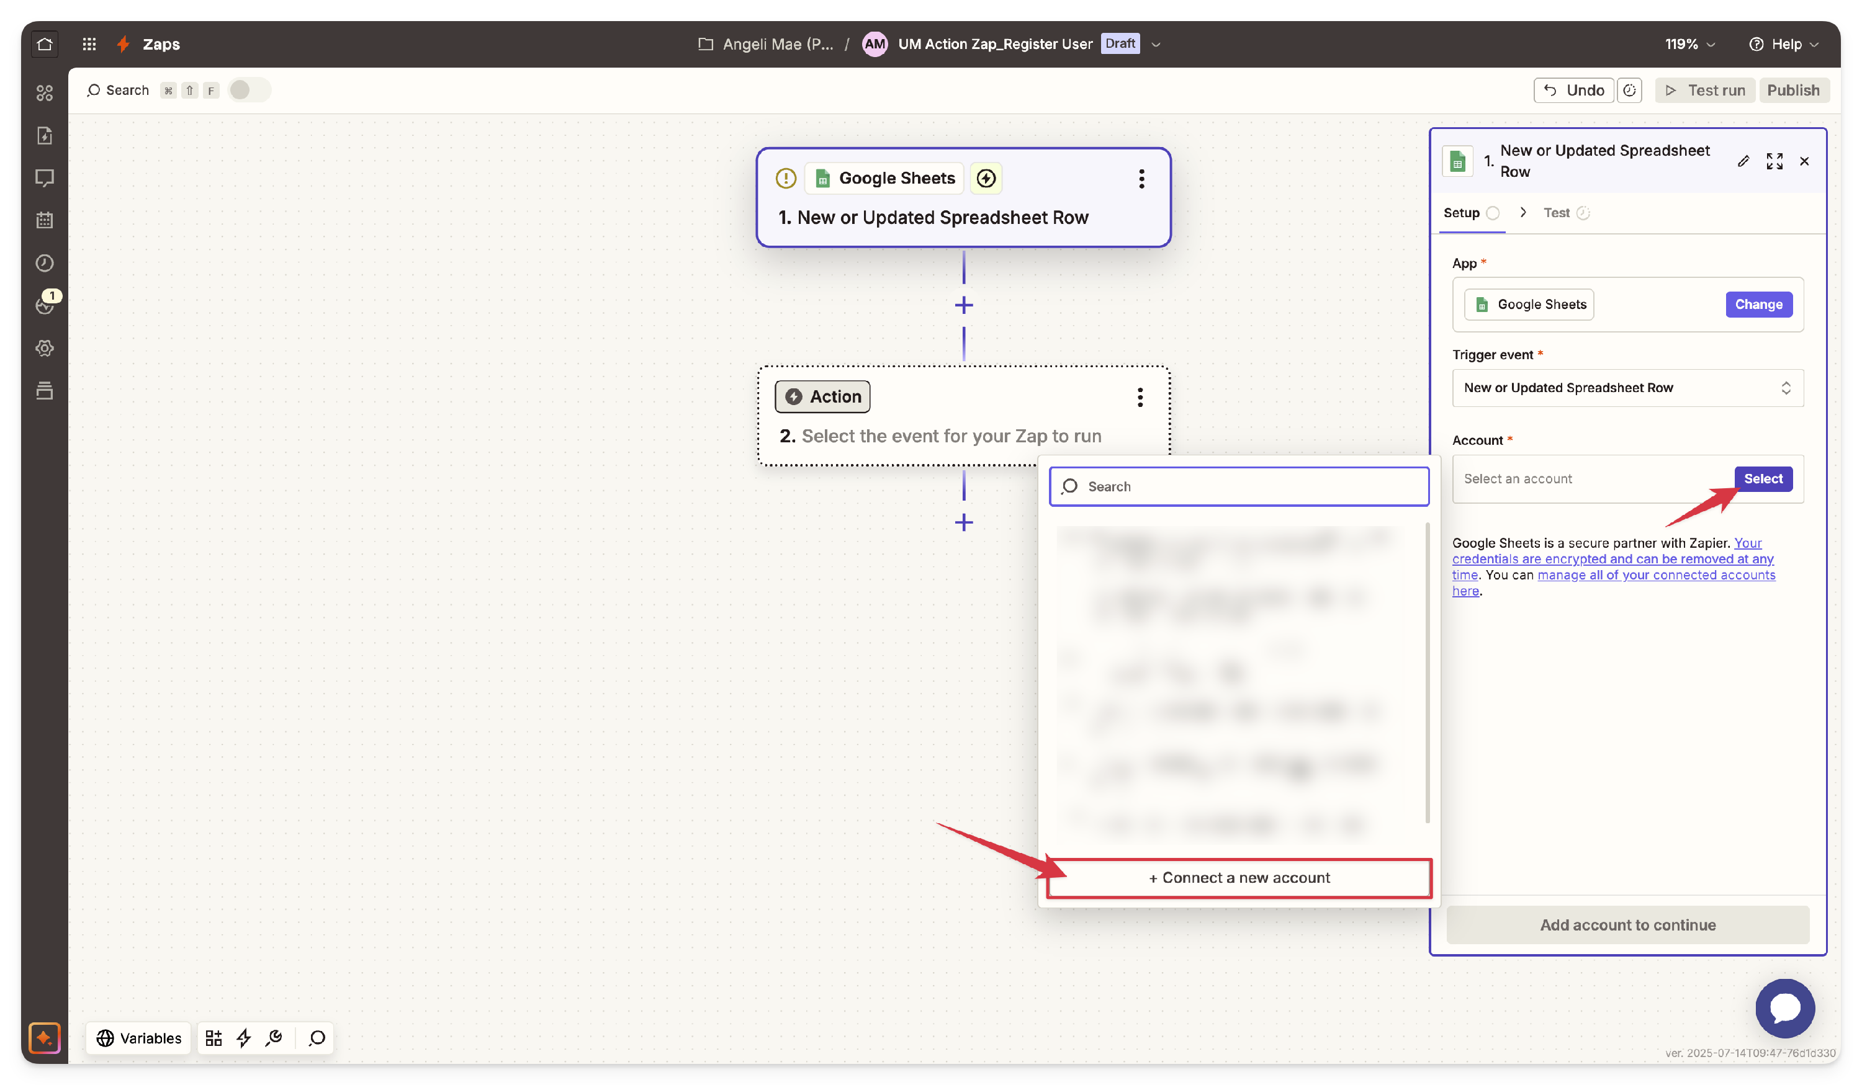Open the Help menu
1862x1085 pixels.
(1784, 44)
